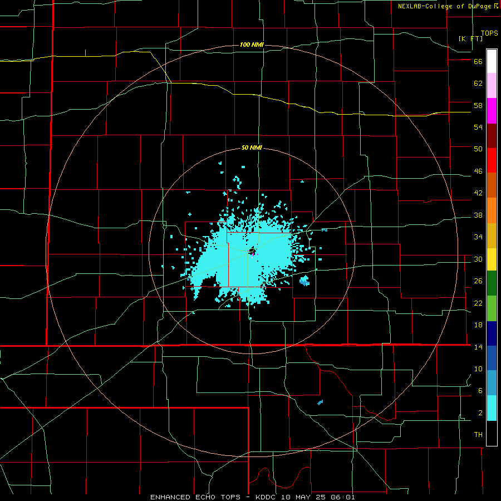This screenshot has width=501, height=501.
Task: Click the TH threshold label
Action: (478, 435)
